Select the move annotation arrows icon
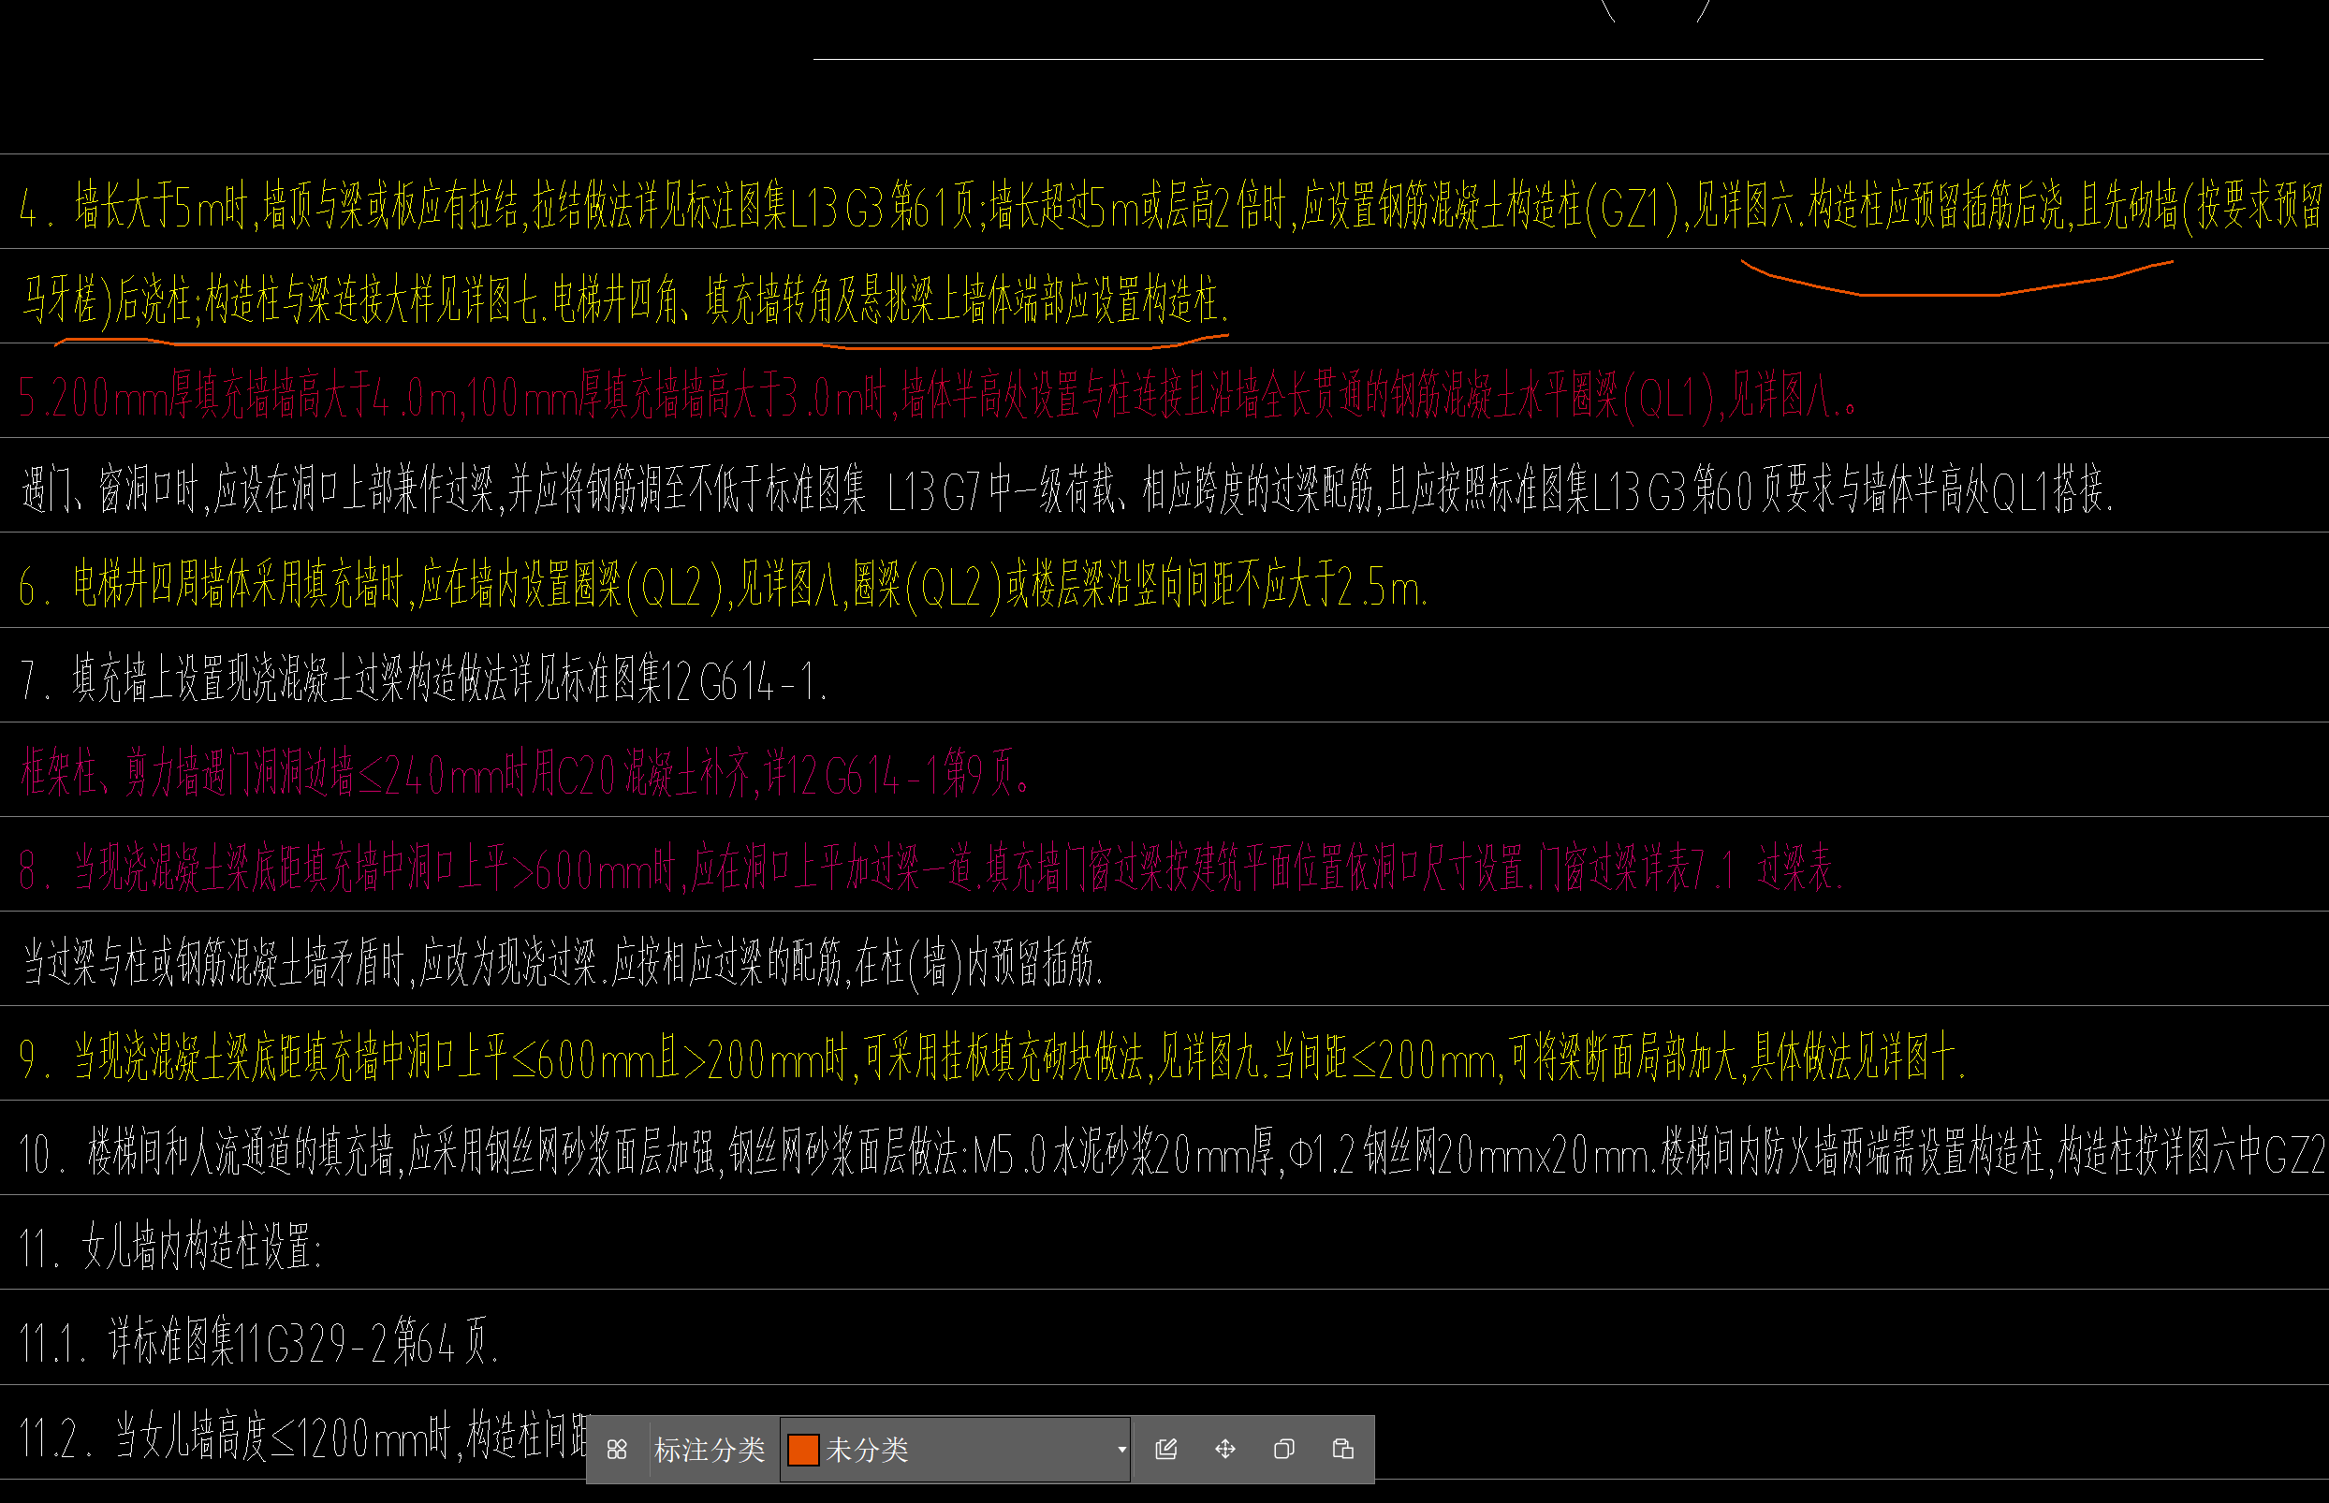The height and width of the screenshot is (1503, 2329). [x=1225, y=1450]
